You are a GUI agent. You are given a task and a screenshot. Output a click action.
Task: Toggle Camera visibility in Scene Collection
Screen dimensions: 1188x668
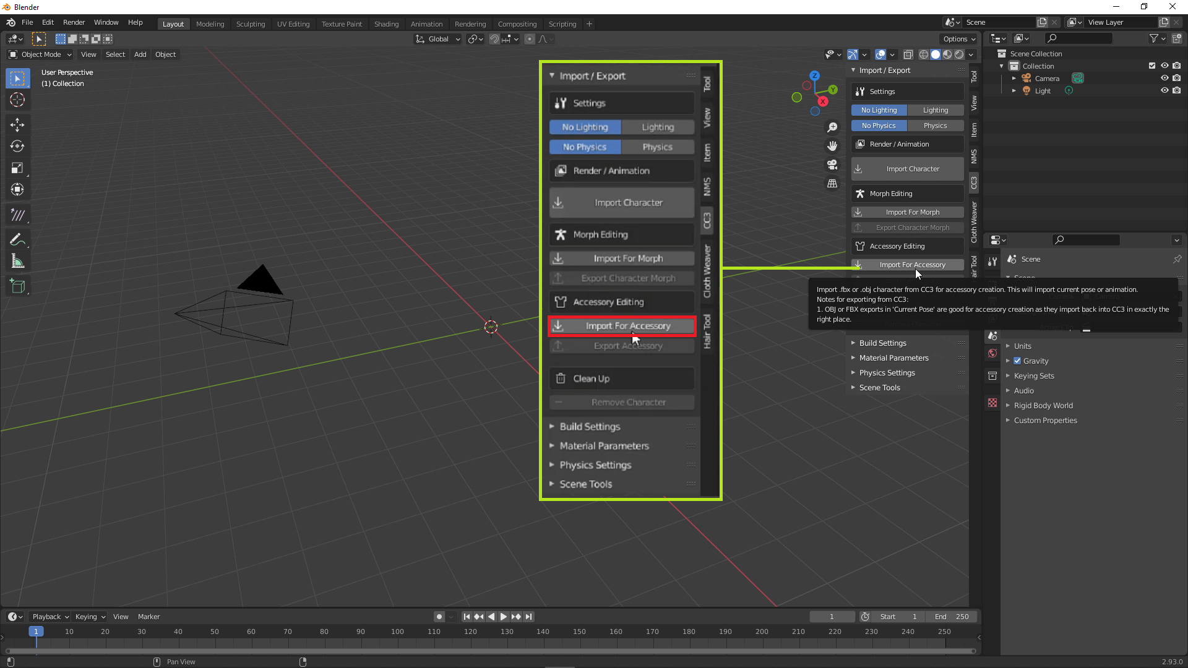coord(1164,77)
